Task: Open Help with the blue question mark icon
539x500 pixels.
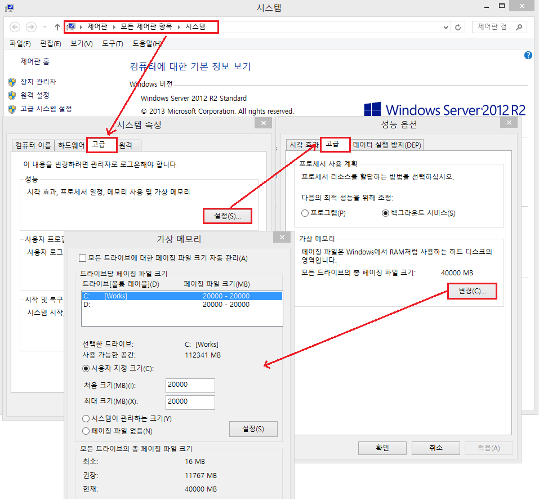Action: point(528,55)
